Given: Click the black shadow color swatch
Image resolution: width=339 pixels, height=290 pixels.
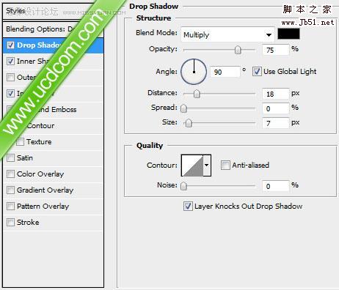Looking at the screenshot, I should coord(288,34).
